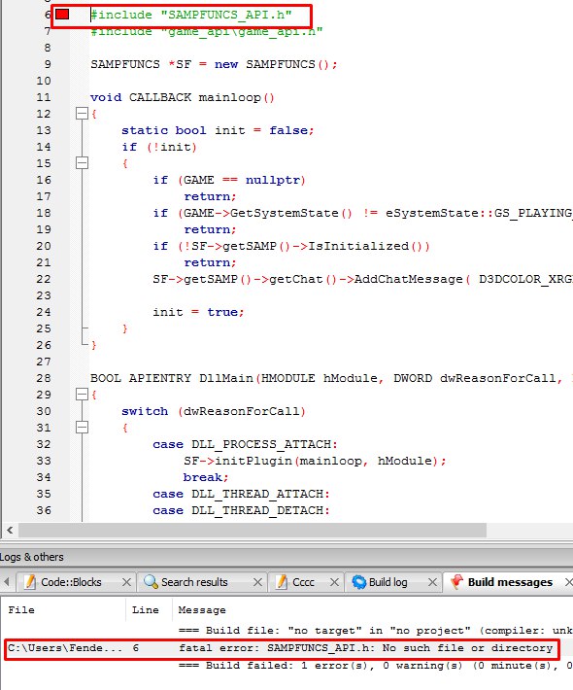Click the Cccc tab pencil icon
Image resolution: width=573 pixels, height=690 pixels.
coord(282,582)
